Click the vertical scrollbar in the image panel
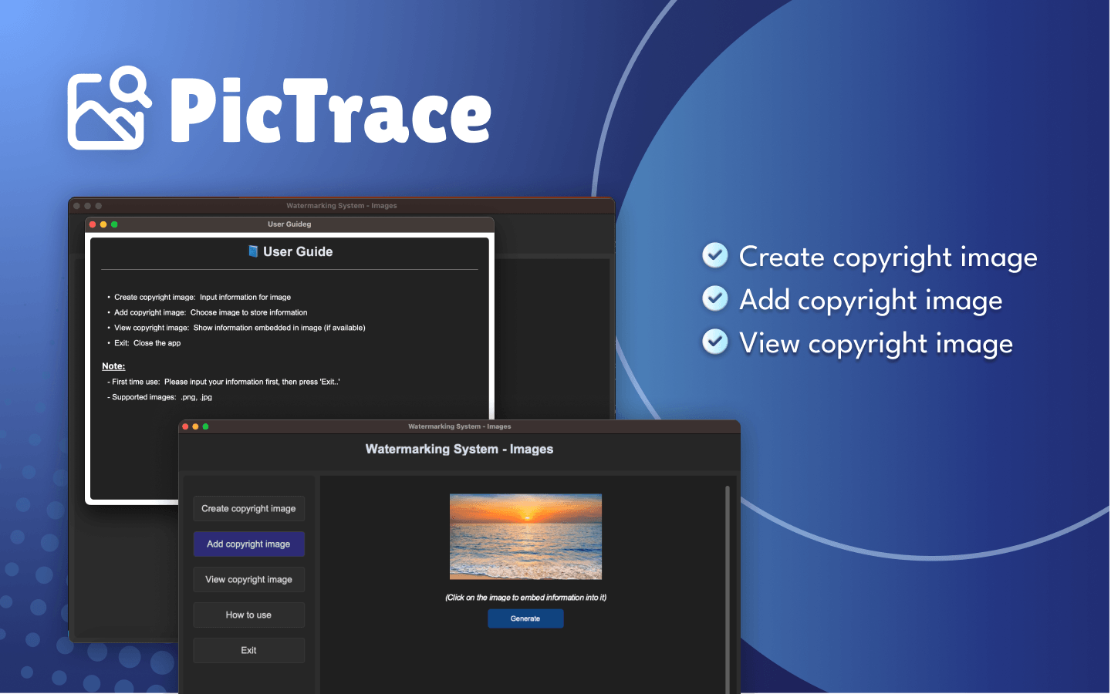1111x694 pixels. 727,586
